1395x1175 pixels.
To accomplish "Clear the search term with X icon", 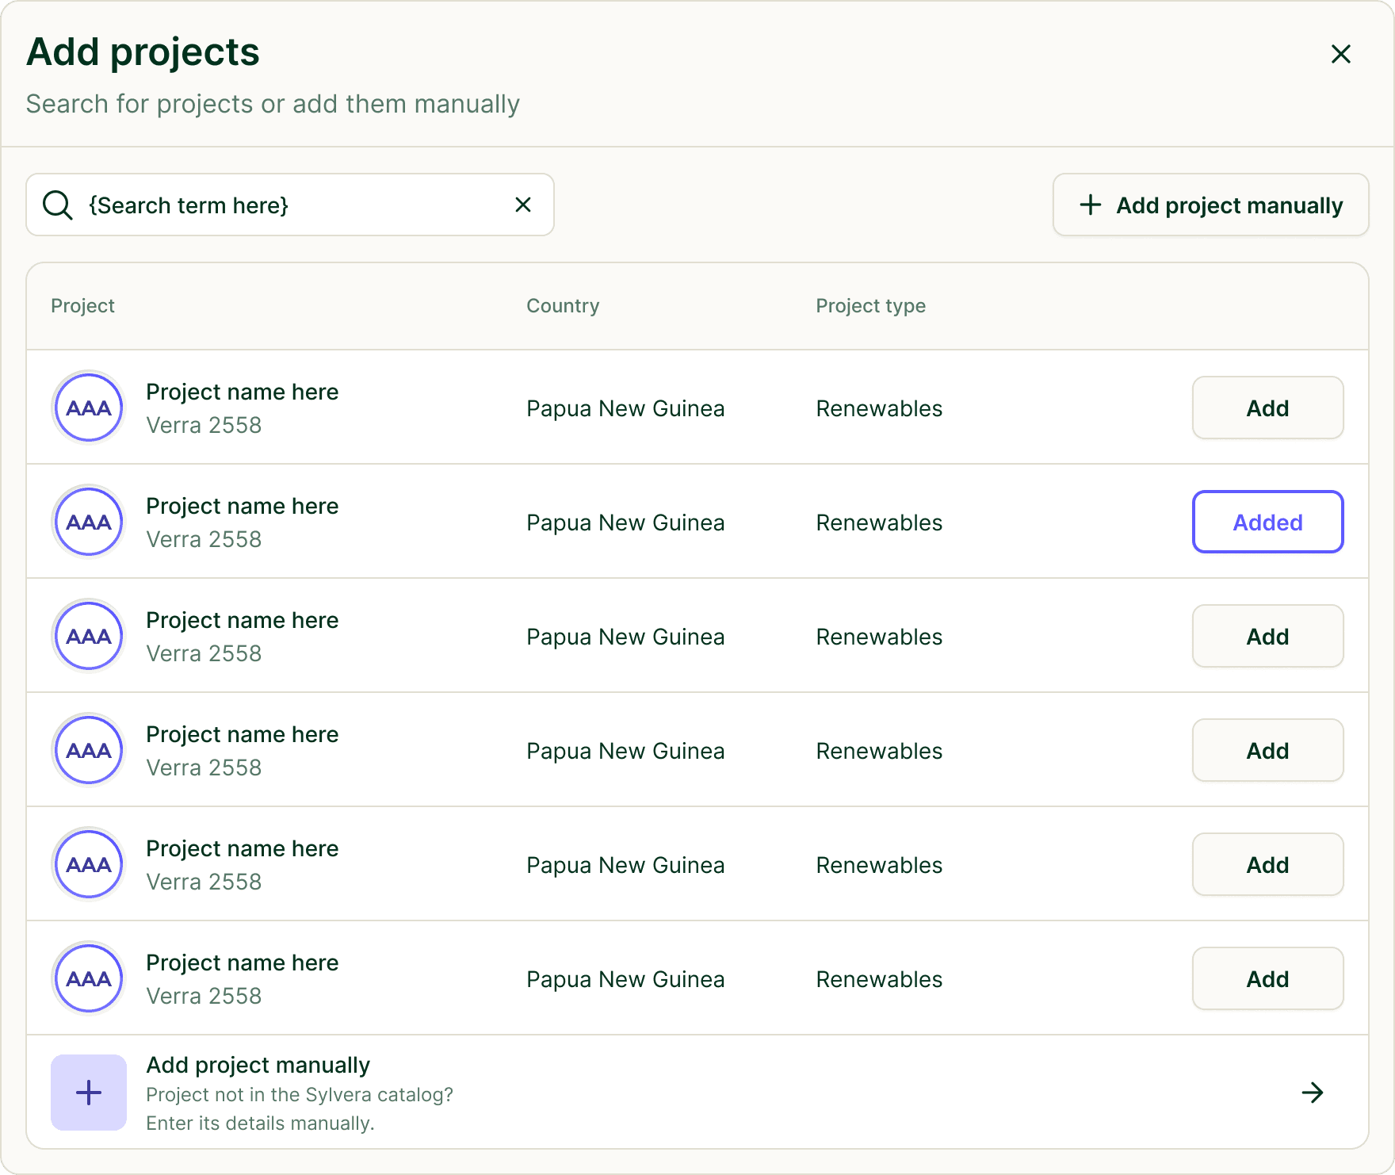I will pyautogui.click(x=523, y=205).
